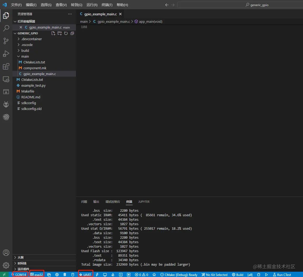
Task: Click the New File icon in GENERIC_GPIO header
Action: tap(53, 33)
